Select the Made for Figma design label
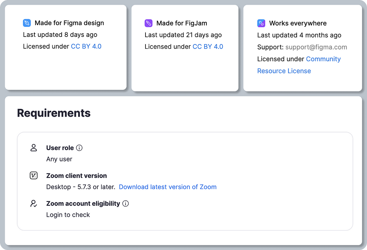The height and width of the screenshot is (250, 367). 69,23
